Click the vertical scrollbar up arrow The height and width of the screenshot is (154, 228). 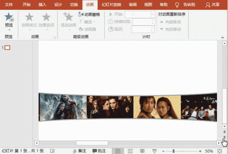pos(225,43)
